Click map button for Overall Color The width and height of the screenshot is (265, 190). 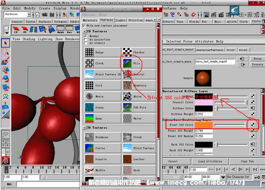pyautogui.click(x=252, y=102)
